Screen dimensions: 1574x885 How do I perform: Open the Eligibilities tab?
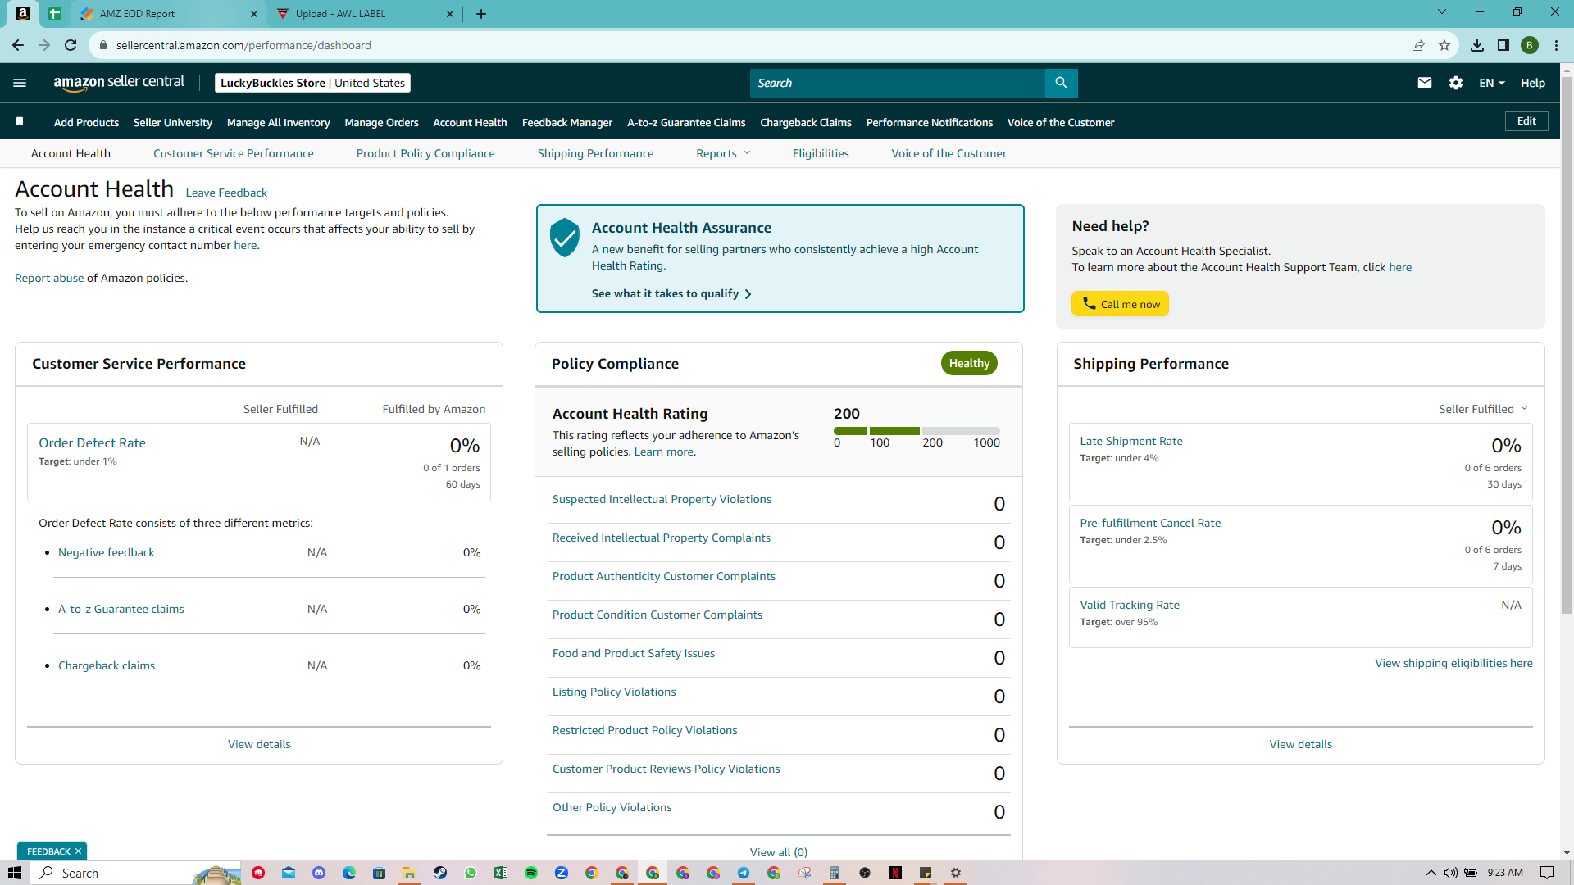(x=821, y=153)
